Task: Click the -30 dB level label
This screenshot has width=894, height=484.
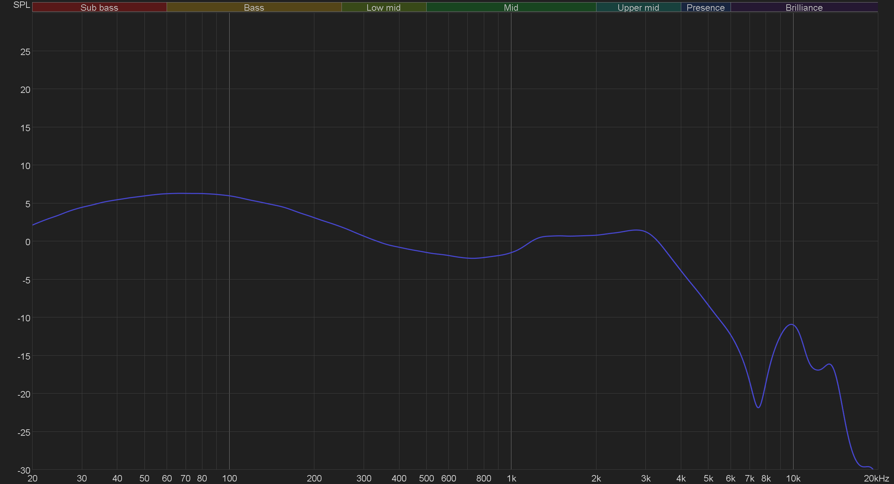Action: click(x=24, y=470)
